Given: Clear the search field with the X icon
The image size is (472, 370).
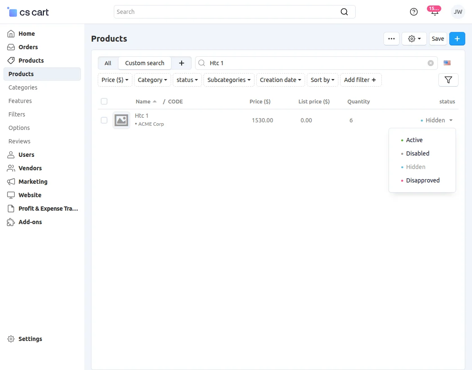Looking at the screenshot, I should pyautogui.click(x=430, y=63).
